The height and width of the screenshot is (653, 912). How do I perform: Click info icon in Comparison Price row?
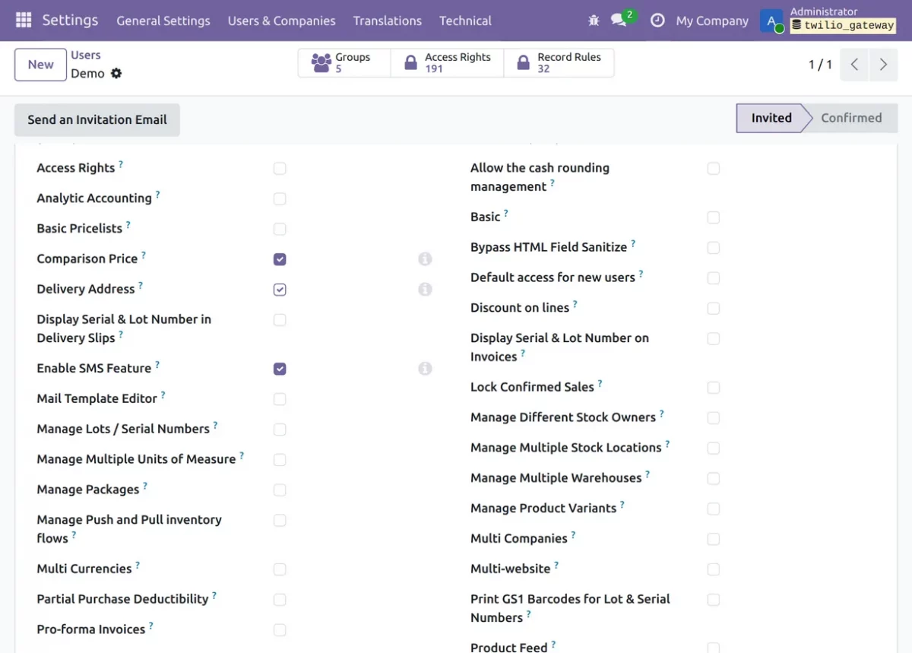425,259
